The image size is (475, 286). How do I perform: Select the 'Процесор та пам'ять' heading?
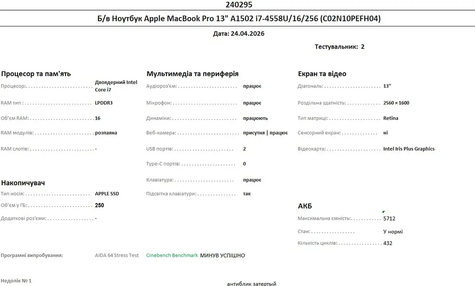tap(36, 74)
